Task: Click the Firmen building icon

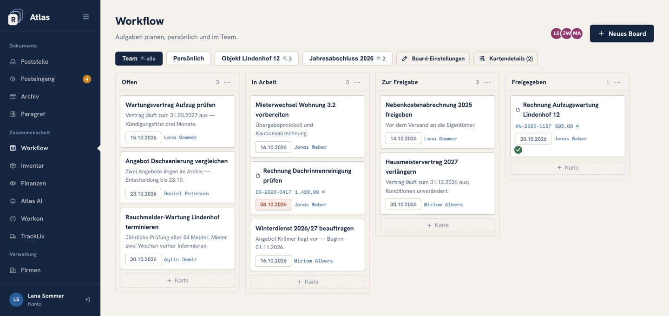Action: coord(13,270)
